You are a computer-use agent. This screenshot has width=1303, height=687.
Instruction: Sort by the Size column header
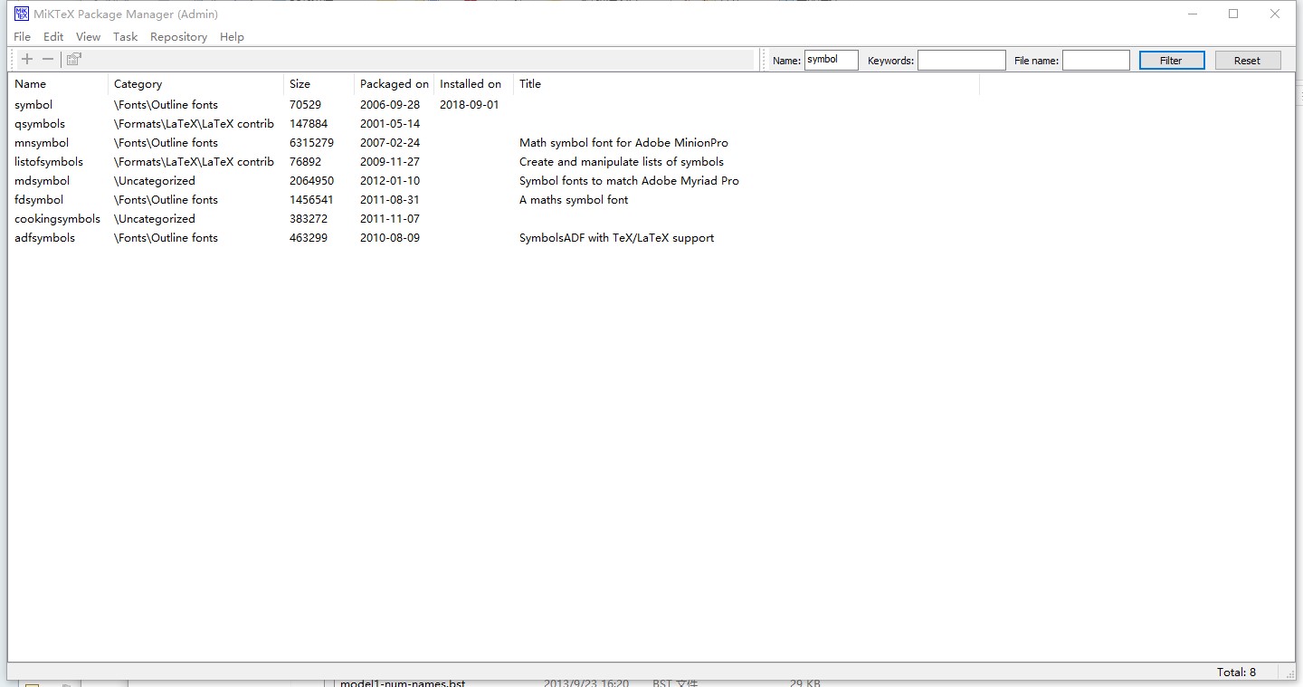tap(319, 84)
